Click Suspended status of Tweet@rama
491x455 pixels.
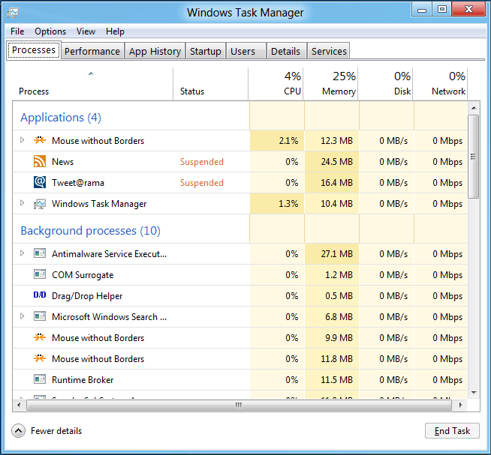click(x=202, y=183)
